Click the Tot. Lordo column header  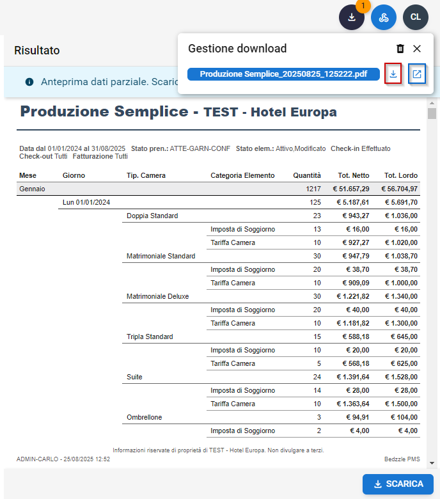tap(400, 175)
